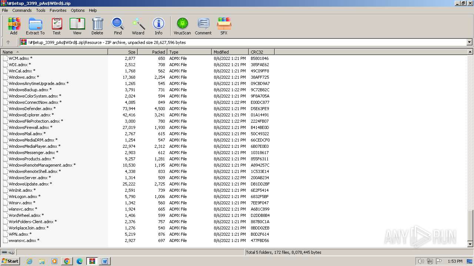This screenshot has width=474, height=266.
Task: Run the VirusScan icon
Action: pyautogui.click(x=182, y=26)
